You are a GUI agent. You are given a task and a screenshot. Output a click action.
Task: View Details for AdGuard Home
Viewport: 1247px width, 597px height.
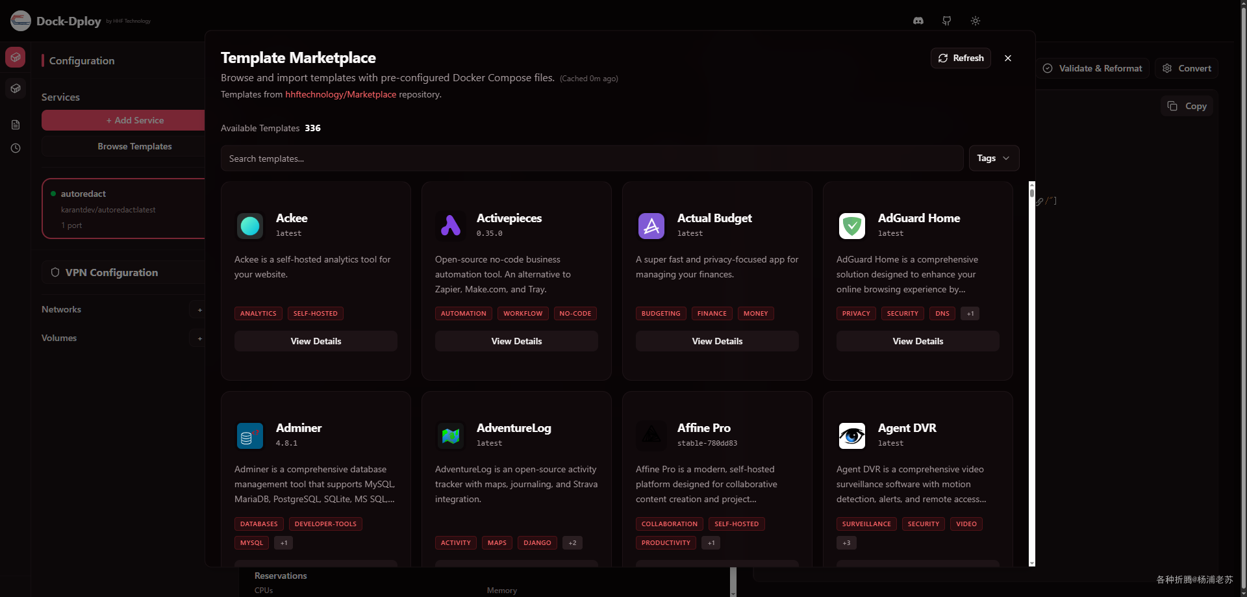[x=918, y=341]
